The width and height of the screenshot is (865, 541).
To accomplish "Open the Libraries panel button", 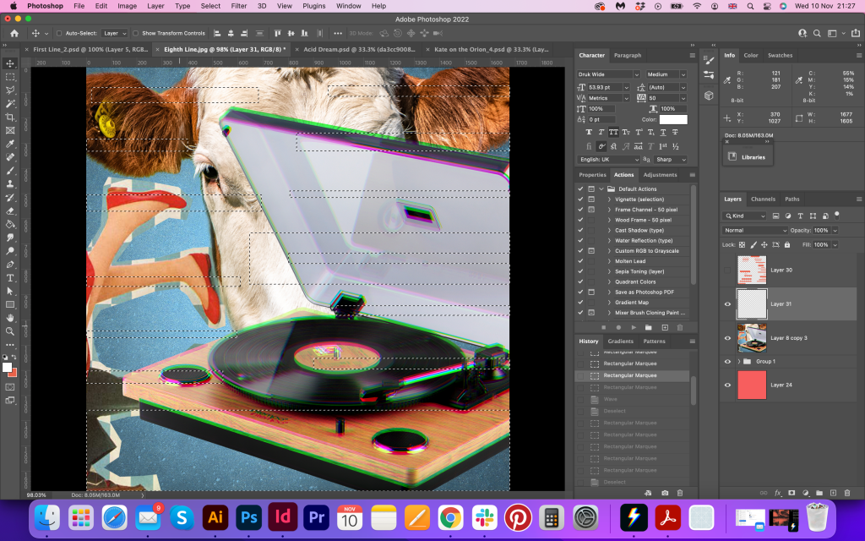I will 747,156.
